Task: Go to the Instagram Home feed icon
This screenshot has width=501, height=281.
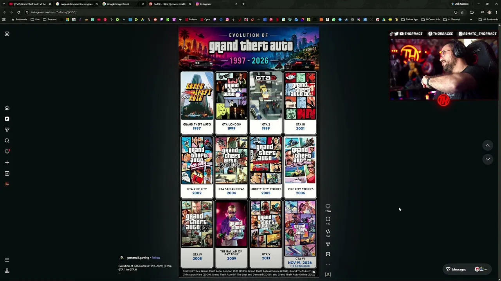Action: tap(7, 108)
